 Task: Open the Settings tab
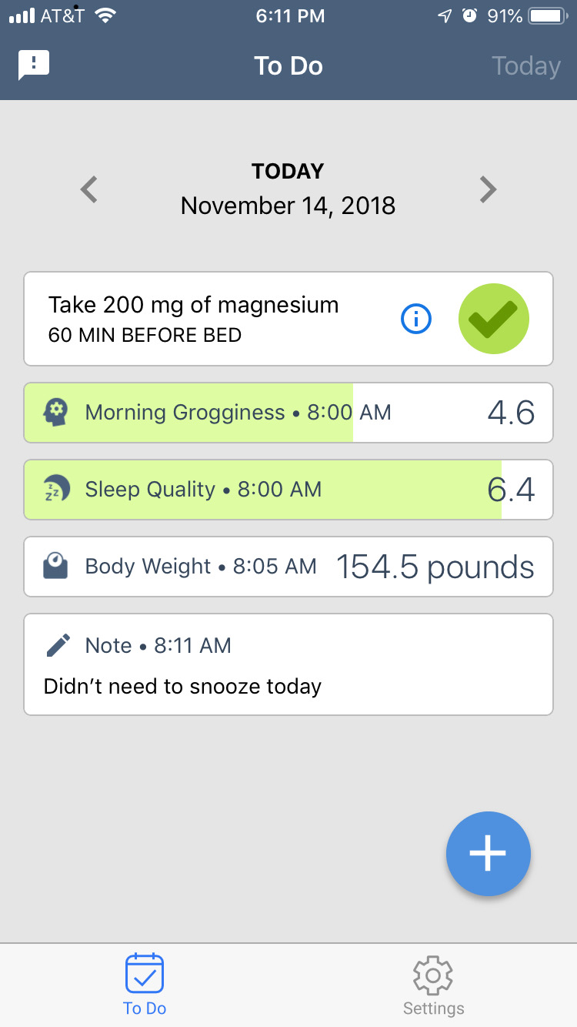click(x=433, y=985)
